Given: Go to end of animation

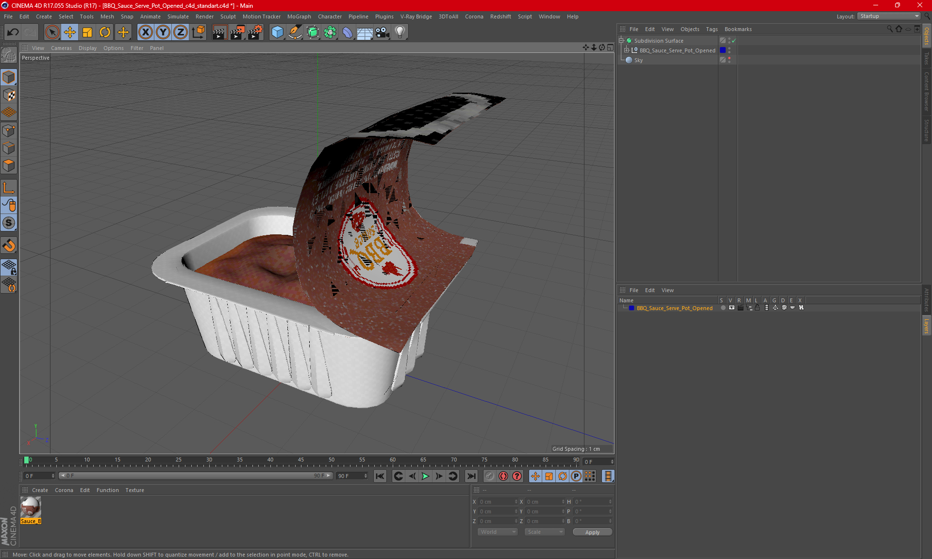Looking at the screenshot, I should (x=471, y=476).
